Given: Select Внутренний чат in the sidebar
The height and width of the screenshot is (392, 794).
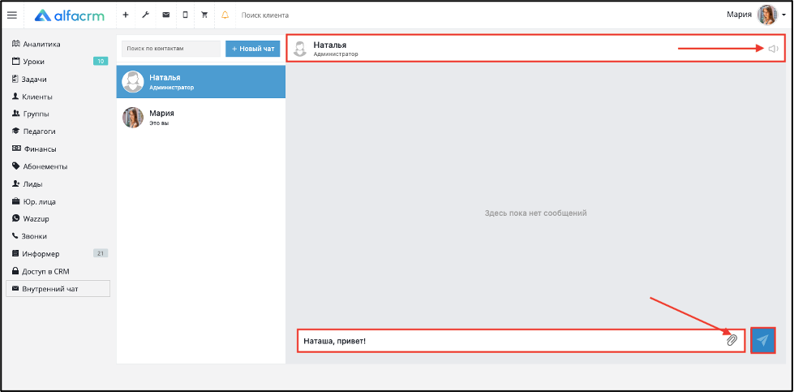Looking at the screenshot, I should [58, 289].
